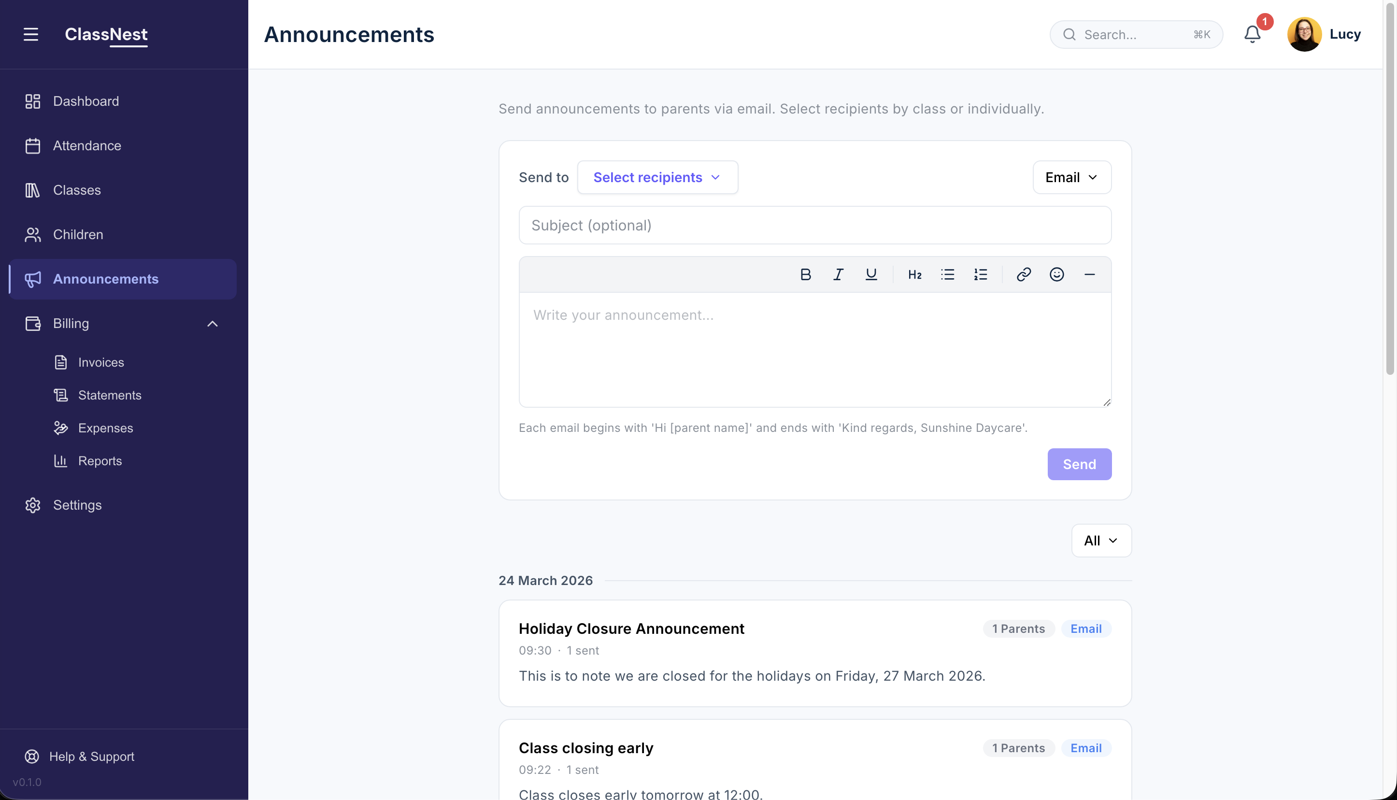
Task: Click the Announcements megaphone icon
Action: pyautogui.click(x=33, y=279)
